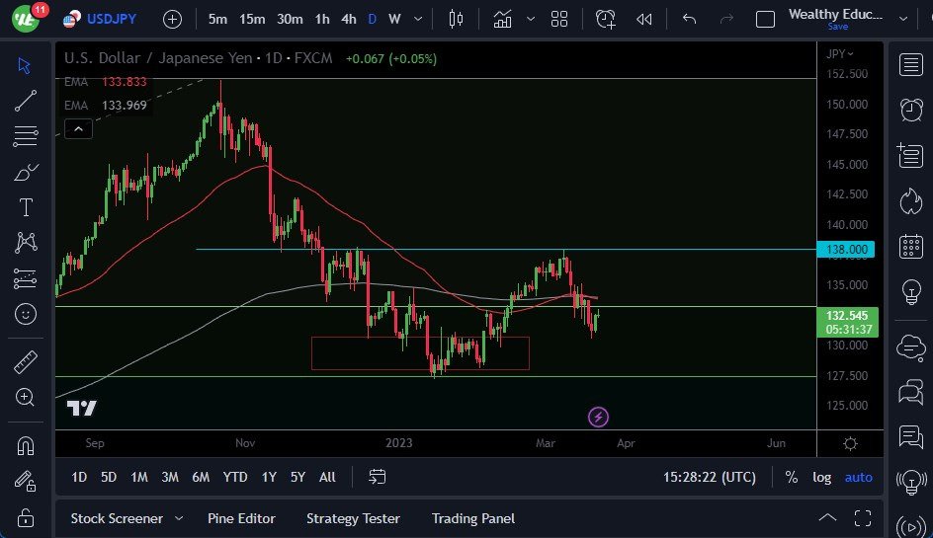Expand the time interval dropdown arrow

[418, 19]
